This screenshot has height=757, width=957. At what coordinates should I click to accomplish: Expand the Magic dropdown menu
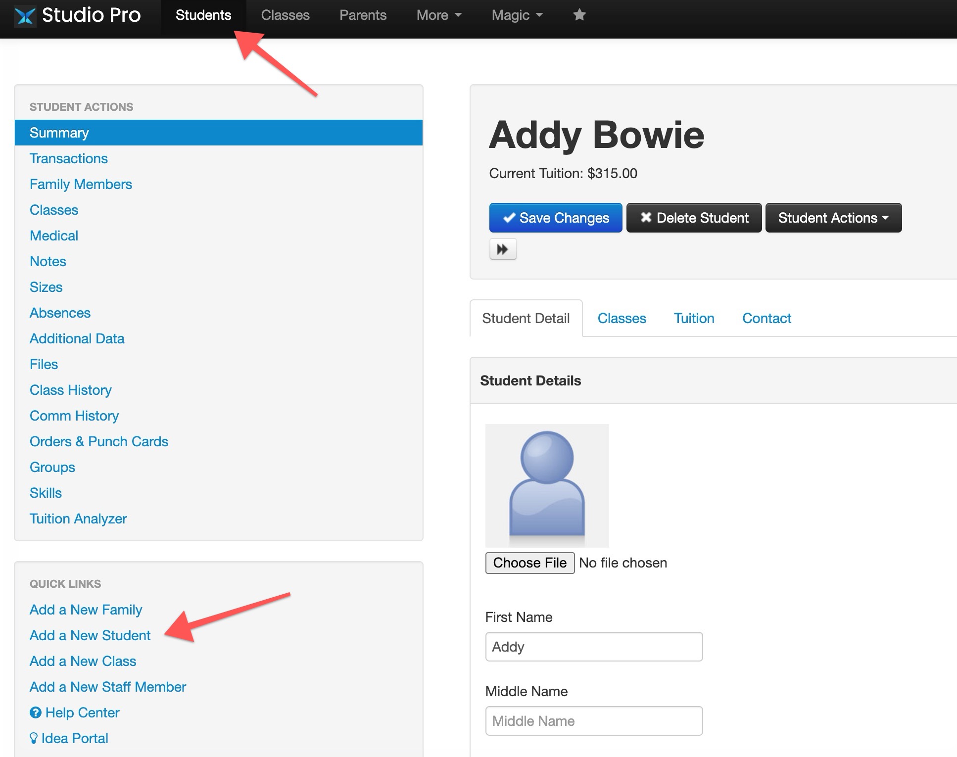pyautogui.click(x=517, y=15)
